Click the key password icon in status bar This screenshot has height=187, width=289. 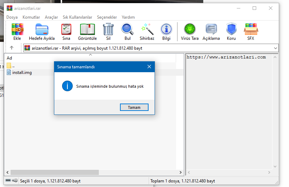pyautogui.click(x=15, y=180)
